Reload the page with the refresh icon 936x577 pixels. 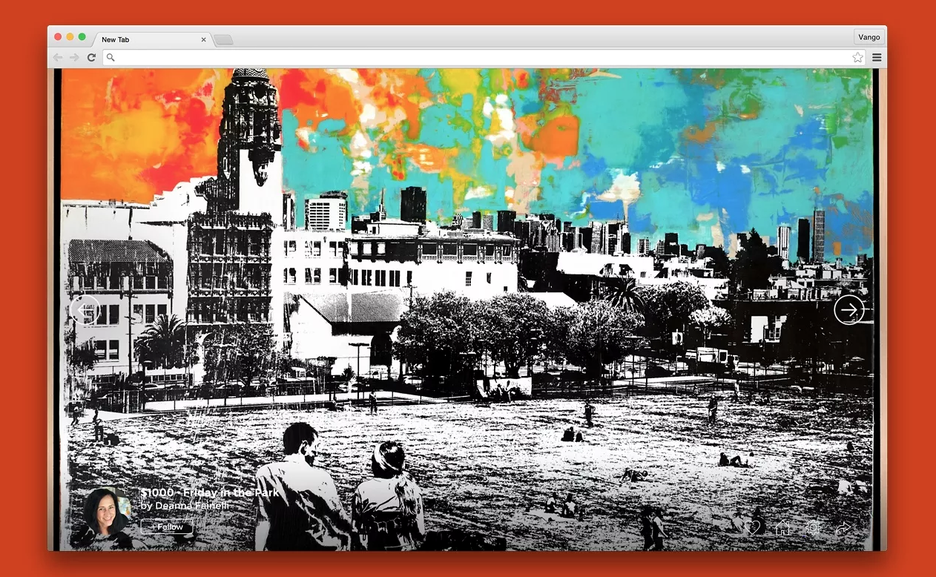[91, 57]
